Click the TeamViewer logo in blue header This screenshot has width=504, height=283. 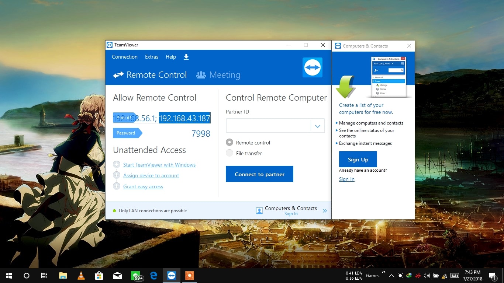(x=312, y=67)
